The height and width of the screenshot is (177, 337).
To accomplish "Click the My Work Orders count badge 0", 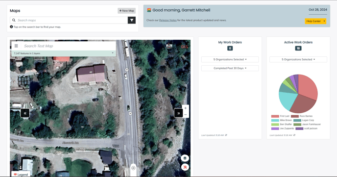I will [230, 49].
